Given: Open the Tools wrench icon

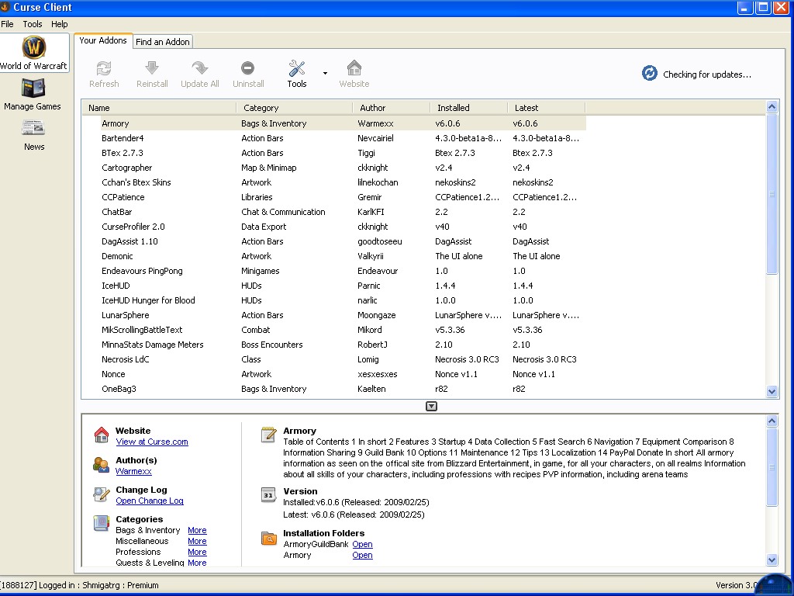Looking at the screenshot, I should 297,69.
